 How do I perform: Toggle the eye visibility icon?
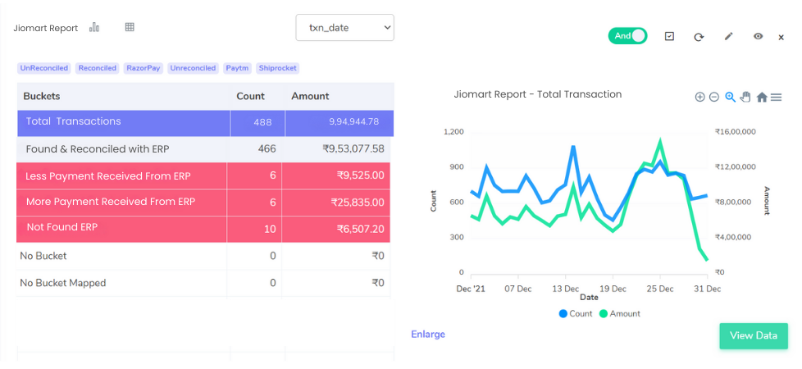[758, 36]
